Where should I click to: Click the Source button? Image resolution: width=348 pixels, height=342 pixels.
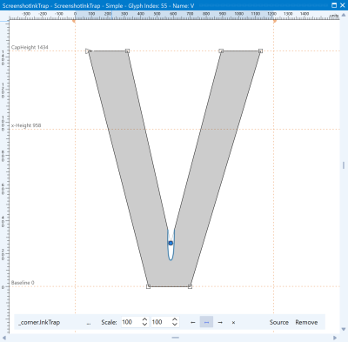coord(279,322)
